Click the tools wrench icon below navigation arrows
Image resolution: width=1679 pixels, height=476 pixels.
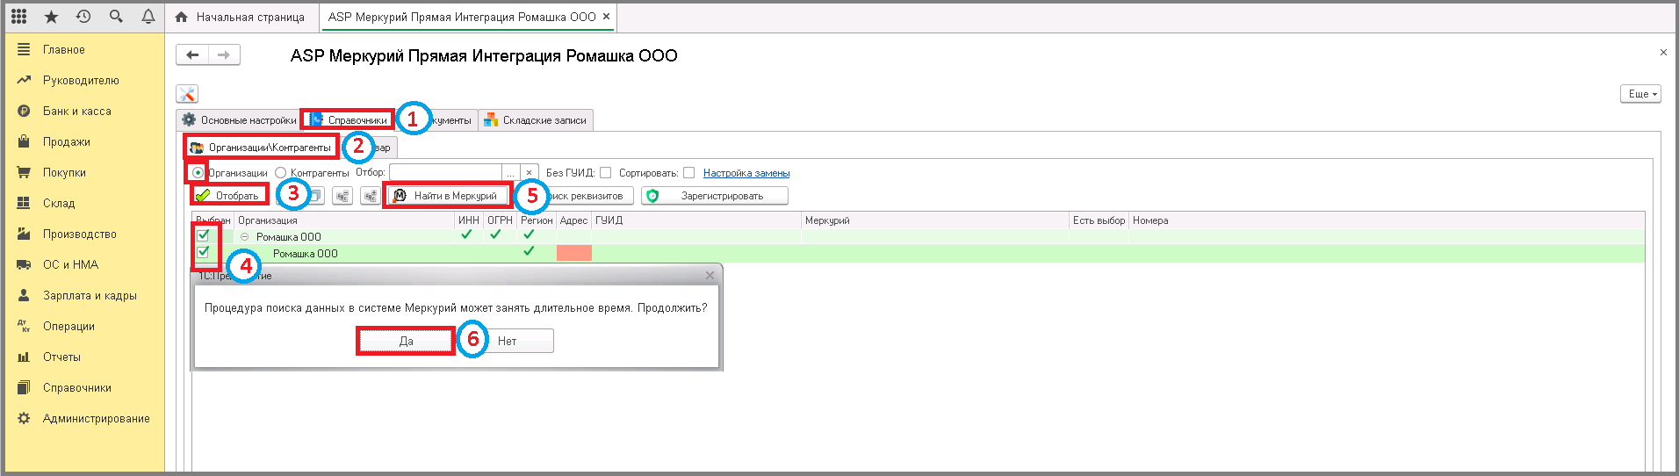tap(187, 94)
